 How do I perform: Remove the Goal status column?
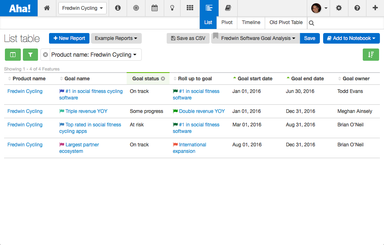(163, 79)
